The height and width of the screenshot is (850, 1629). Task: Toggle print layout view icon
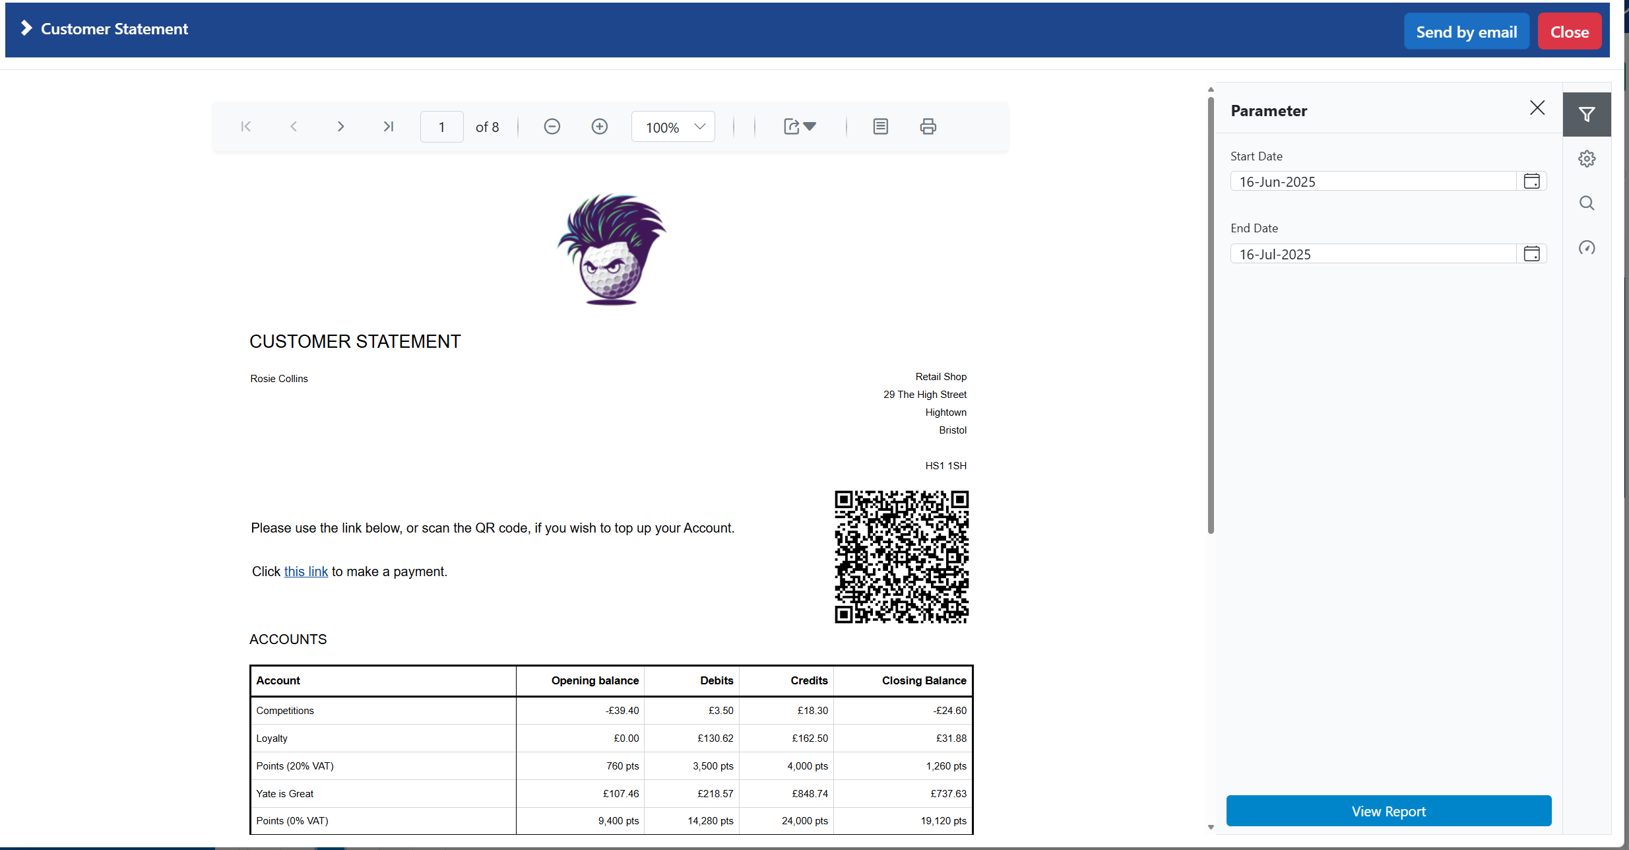point(880,127)
